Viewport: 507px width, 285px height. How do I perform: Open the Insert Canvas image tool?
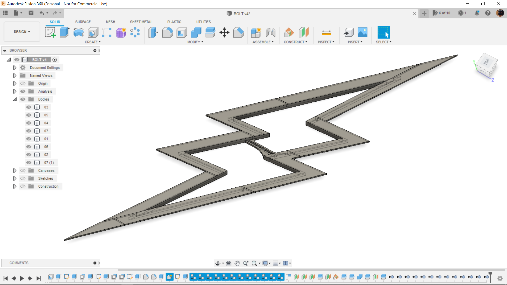(362, 32)
